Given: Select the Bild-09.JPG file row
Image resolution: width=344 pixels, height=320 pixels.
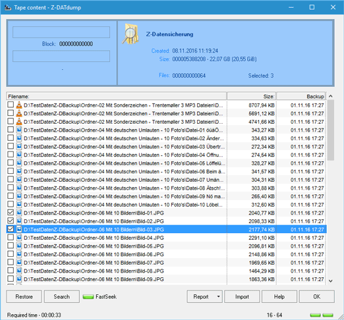Looking at the screenshot, I should 166,279.
